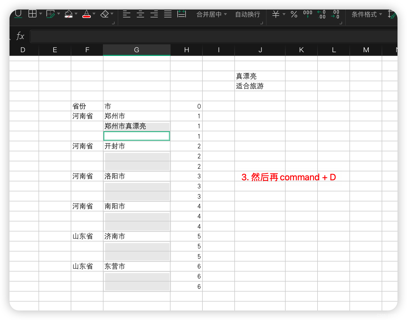
Task: Select cell 洛阳市
Action: [137, 176]
